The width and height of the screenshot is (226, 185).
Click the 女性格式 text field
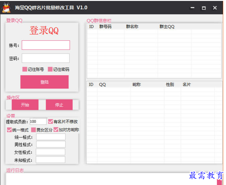[x=50, y=152]
